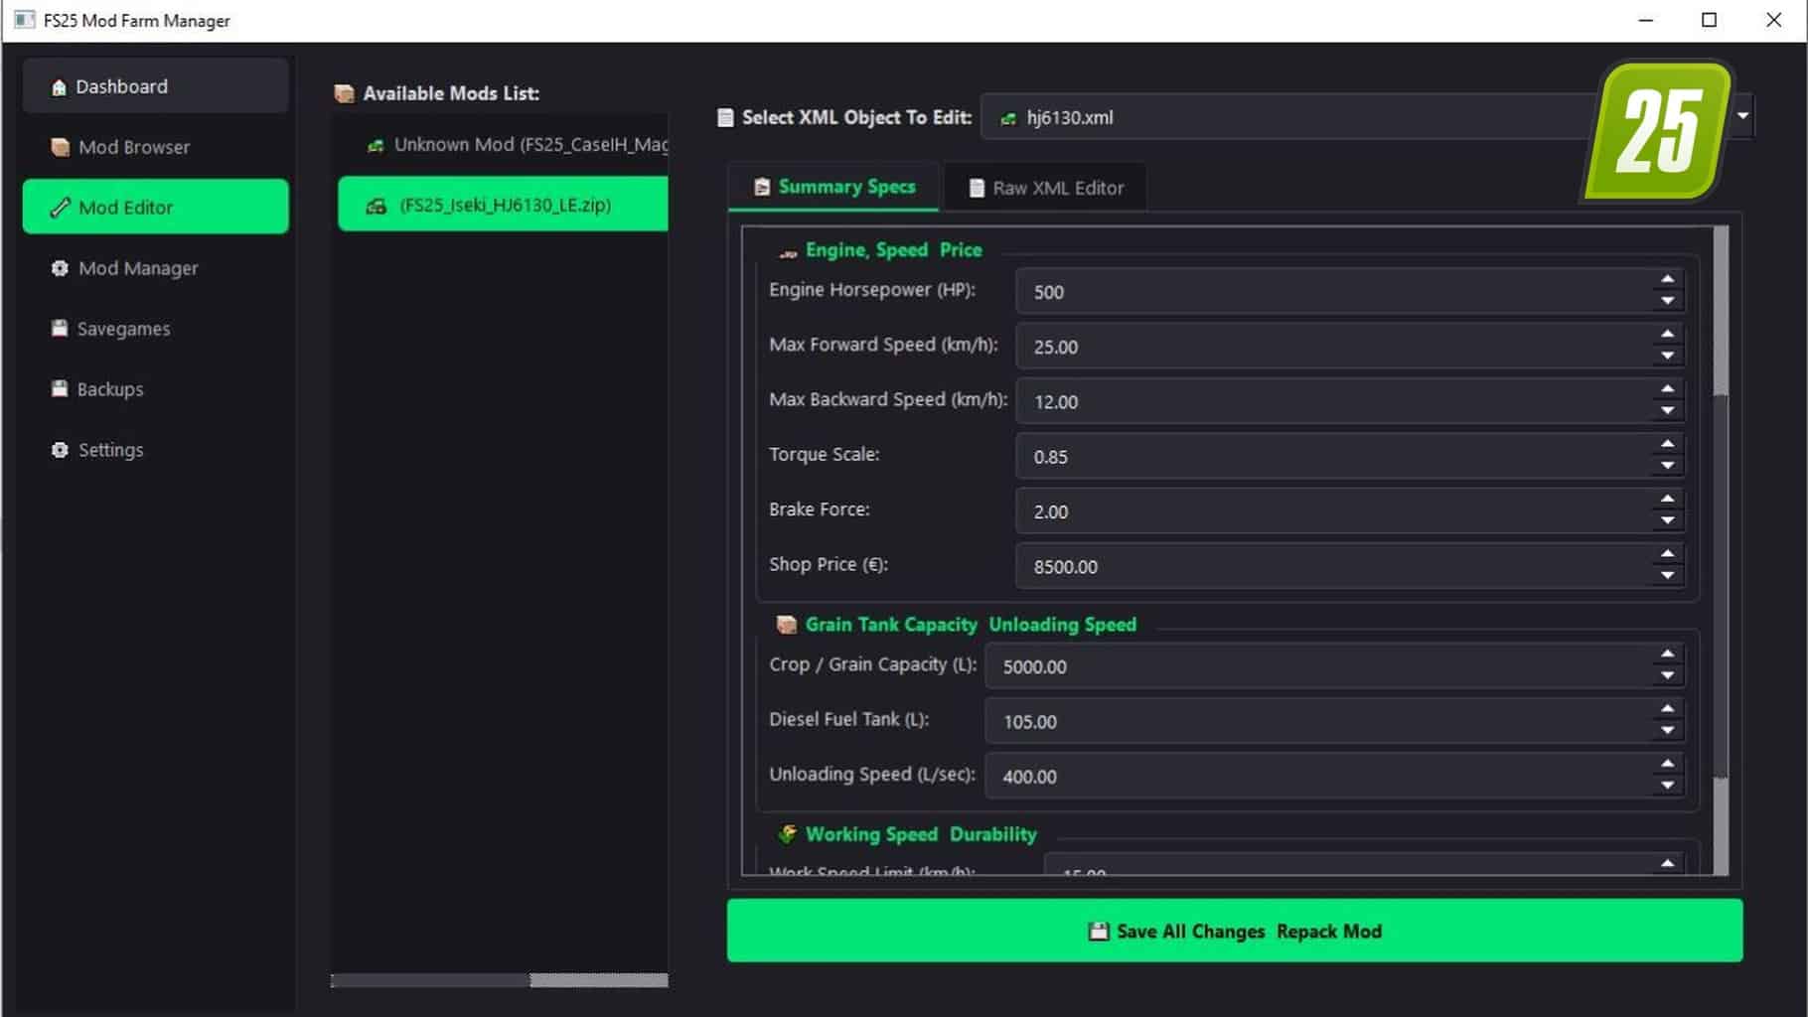Click the dropdown arrow beside the 25 logo
The image size is (1808, 1017).
(x=1742, y=116)
